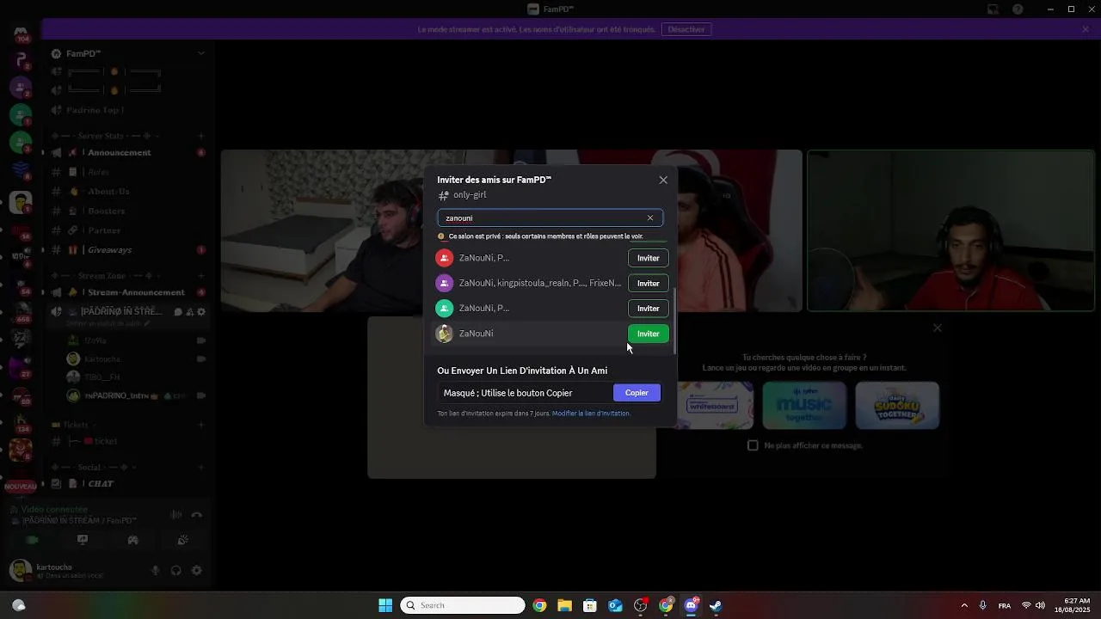Image resolution: width=1101 pixels, height=619 pixels.
Task: Clear the zanouni search text
Action: point(650,218)
